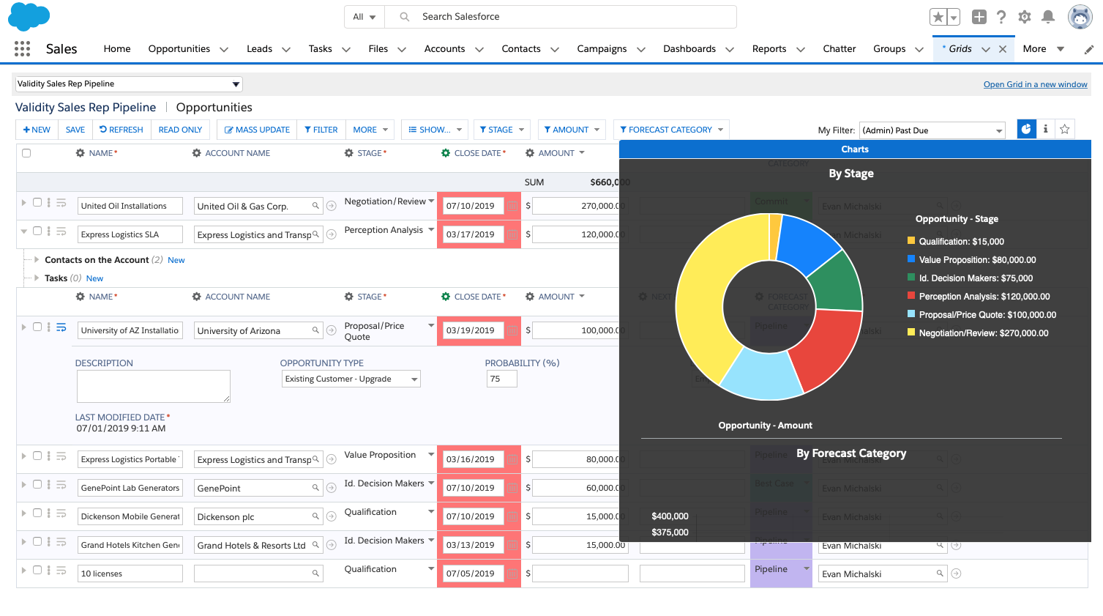
Task: Click New link beside Contacts on the Account
Action: tap(176, 260)
